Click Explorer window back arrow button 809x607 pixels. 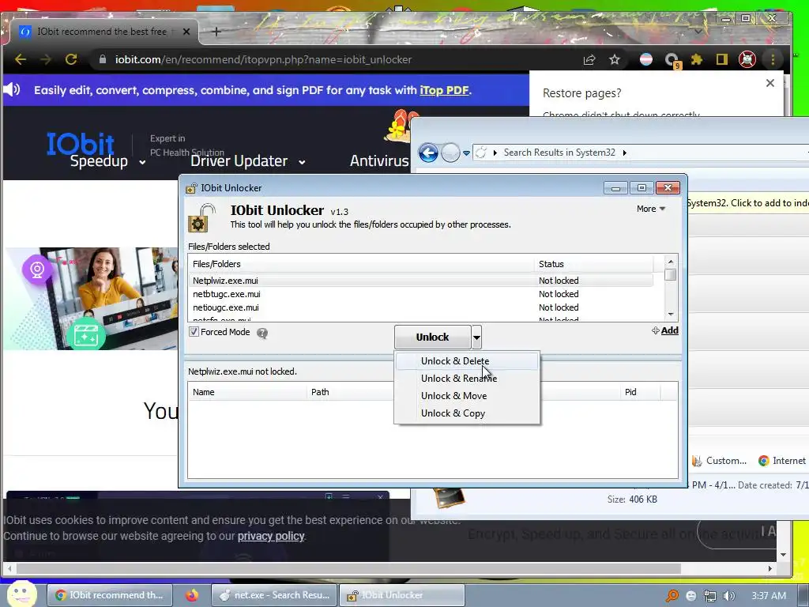pos(428,153)
